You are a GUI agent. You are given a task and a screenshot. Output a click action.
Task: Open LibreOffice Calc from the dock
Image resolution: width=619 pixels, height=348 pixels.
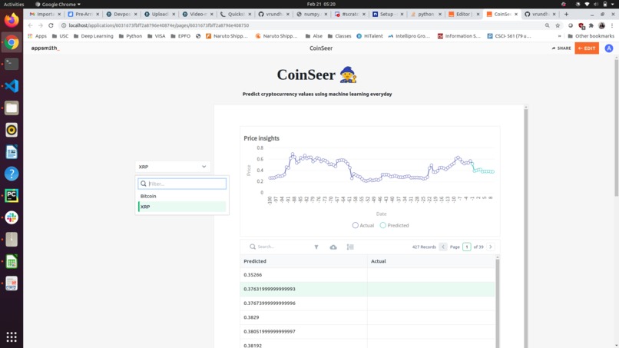(x=12, y=261)
